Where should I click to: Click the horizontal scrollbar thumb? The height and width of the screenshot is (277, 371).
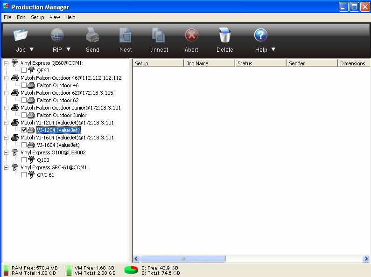[183, 258]
